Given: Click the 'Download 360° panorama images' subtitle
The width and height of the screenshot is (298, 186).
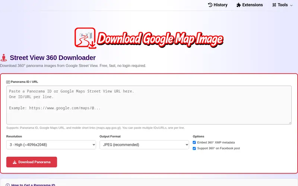Looking at the screenshot, I should click(x=73, y=66).
